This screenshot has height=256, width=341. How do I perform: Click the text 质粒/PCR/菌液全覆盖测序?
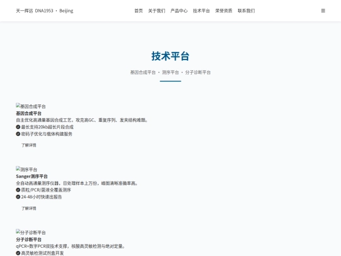pos(46,190)
